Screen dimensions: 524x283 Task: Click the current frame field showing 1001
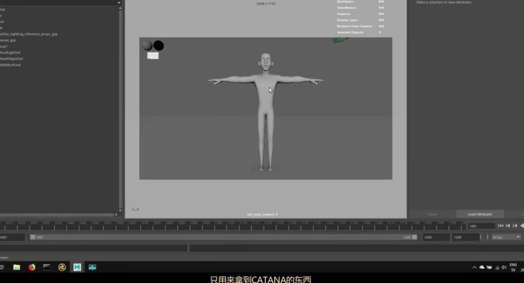tap(481, 226)
